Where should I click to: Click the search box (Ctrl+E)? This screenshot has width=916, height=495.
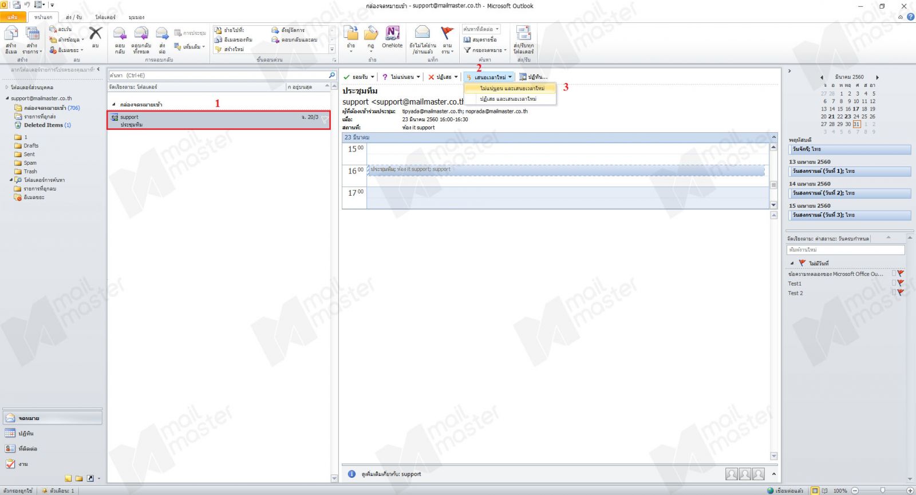pos(218,76)
